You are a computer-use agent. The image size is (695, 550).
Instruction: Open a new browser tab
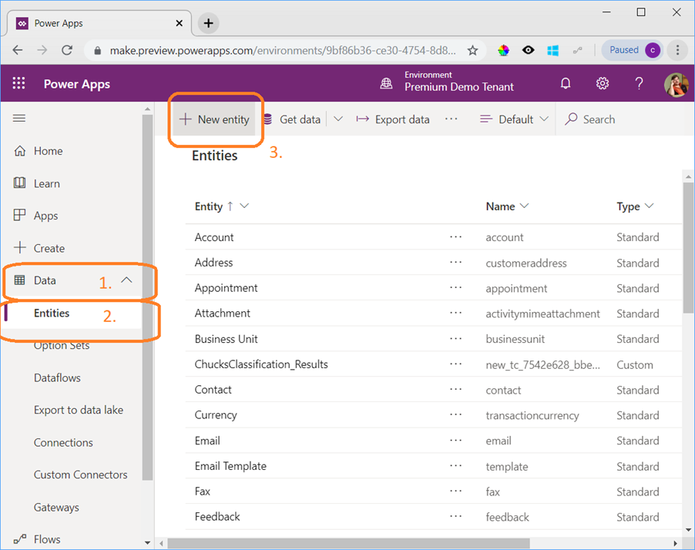[208, 23]
